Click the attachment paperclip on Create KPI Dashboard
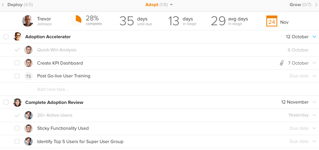The image size is (319, 150). (282, 63)
